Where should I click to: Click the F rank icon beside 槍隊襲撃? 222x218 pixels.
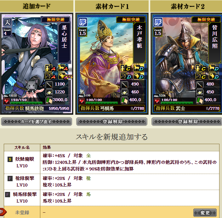pyautogui.click(x=10, y=179)
